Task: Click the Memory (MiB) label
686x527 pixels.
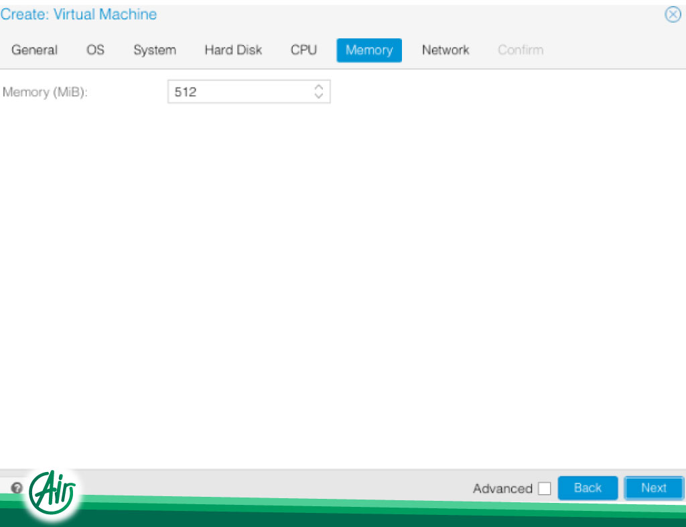Action: pyautogui.click(x=45, y=93)
